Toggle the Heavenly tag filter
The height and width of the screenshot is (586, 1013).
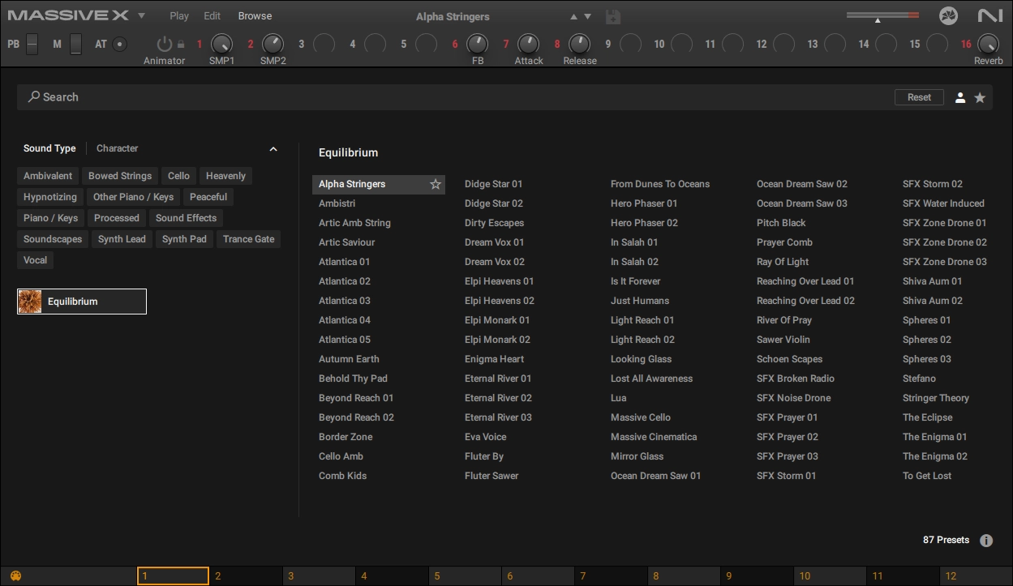pyautogui.click(x=225, y=176)
